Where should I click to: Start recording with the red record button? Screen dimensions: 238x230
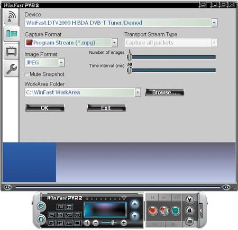tap(153, 210)
